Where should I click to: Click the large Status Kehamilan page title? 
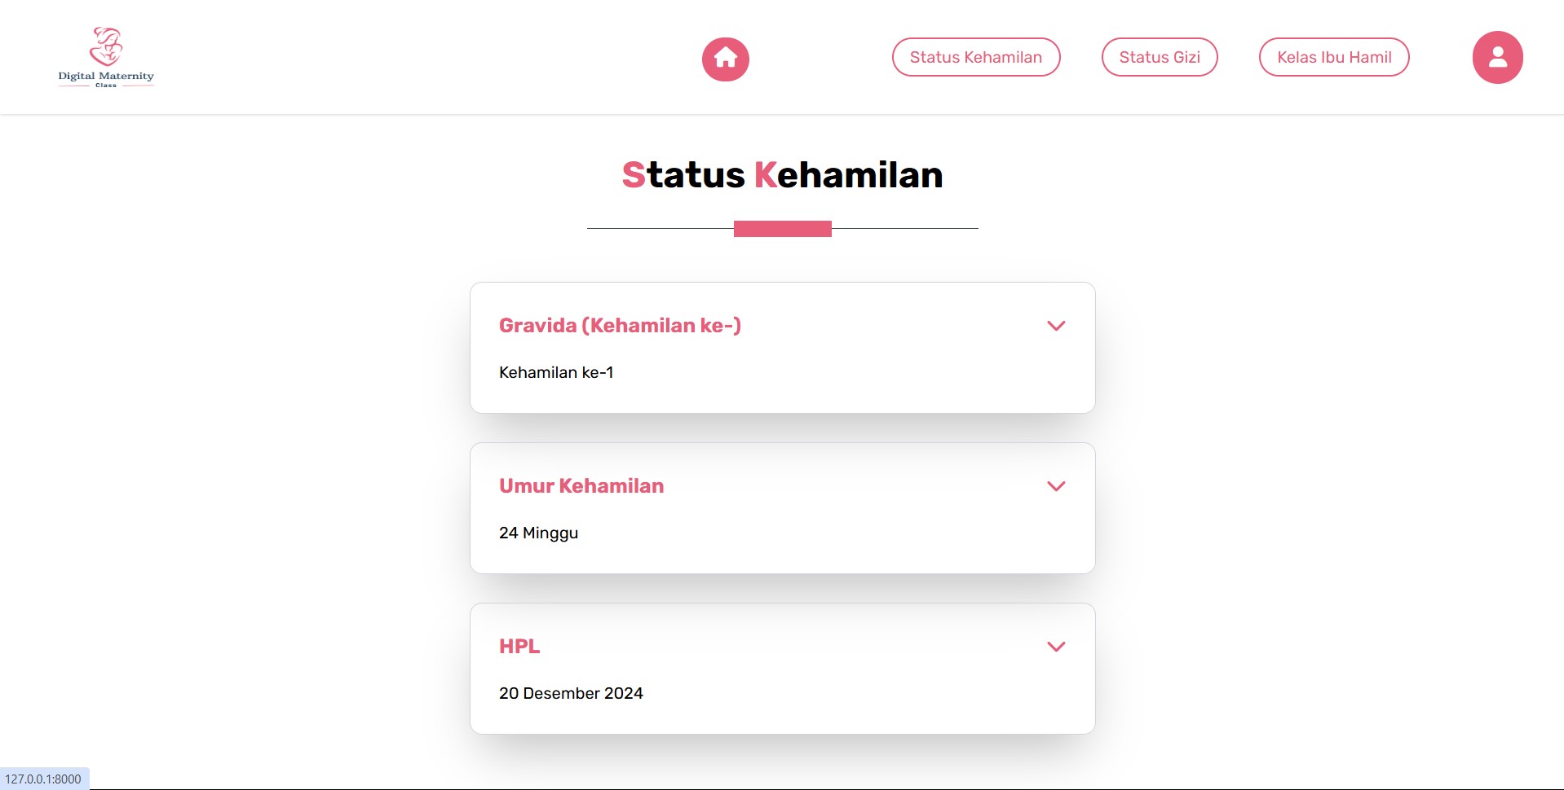pos(782,175)
